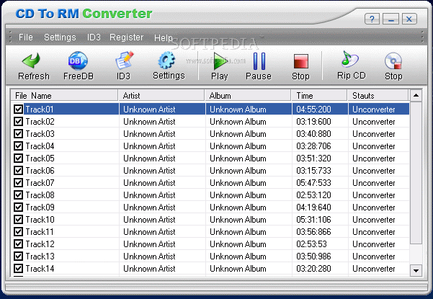The width and height of the screenshot is (433, 299).
Task: Minimize the CD To RM Converter window
Action: tap(390, 19)
